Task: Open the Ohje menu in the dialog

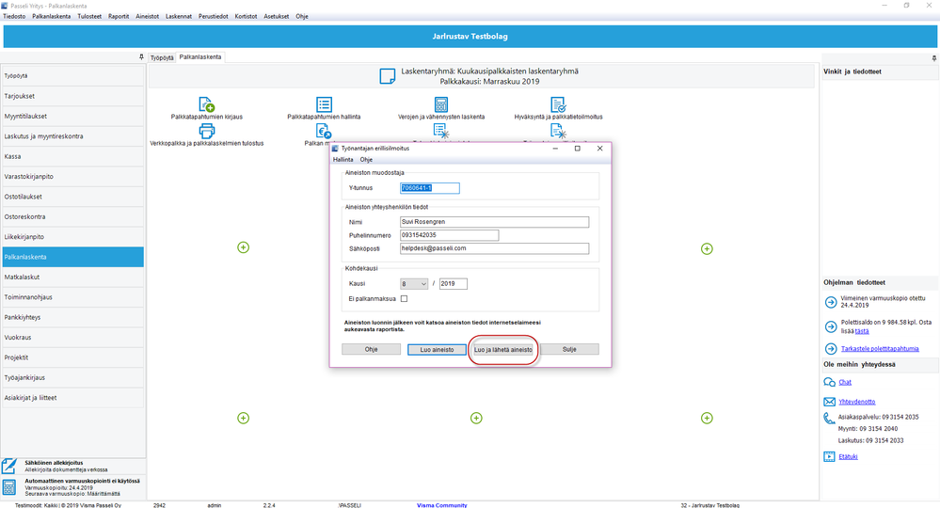Action: [x=366, y=160]
